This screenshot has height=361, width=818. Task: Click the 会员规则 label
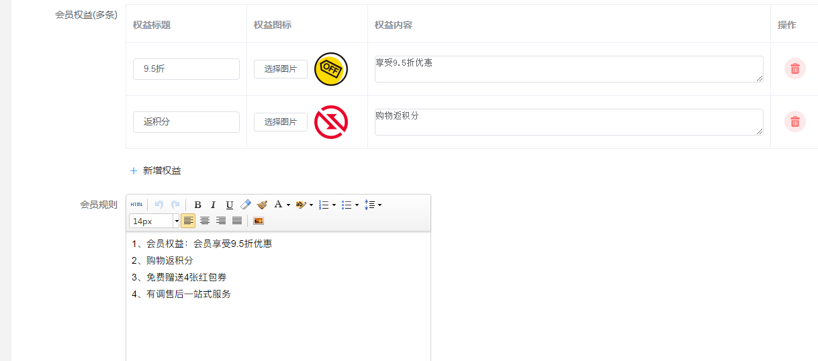coord(99,205)
